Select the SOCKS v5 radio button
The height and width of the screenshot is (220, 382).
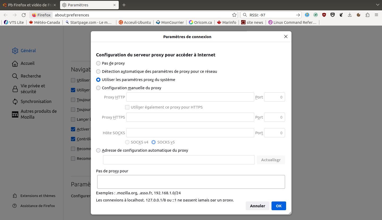pyautogui.click(x=154, y=142)
